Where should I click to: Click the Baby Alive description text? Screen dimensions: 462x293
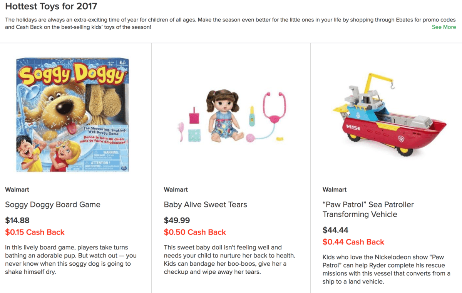[229, 260]
